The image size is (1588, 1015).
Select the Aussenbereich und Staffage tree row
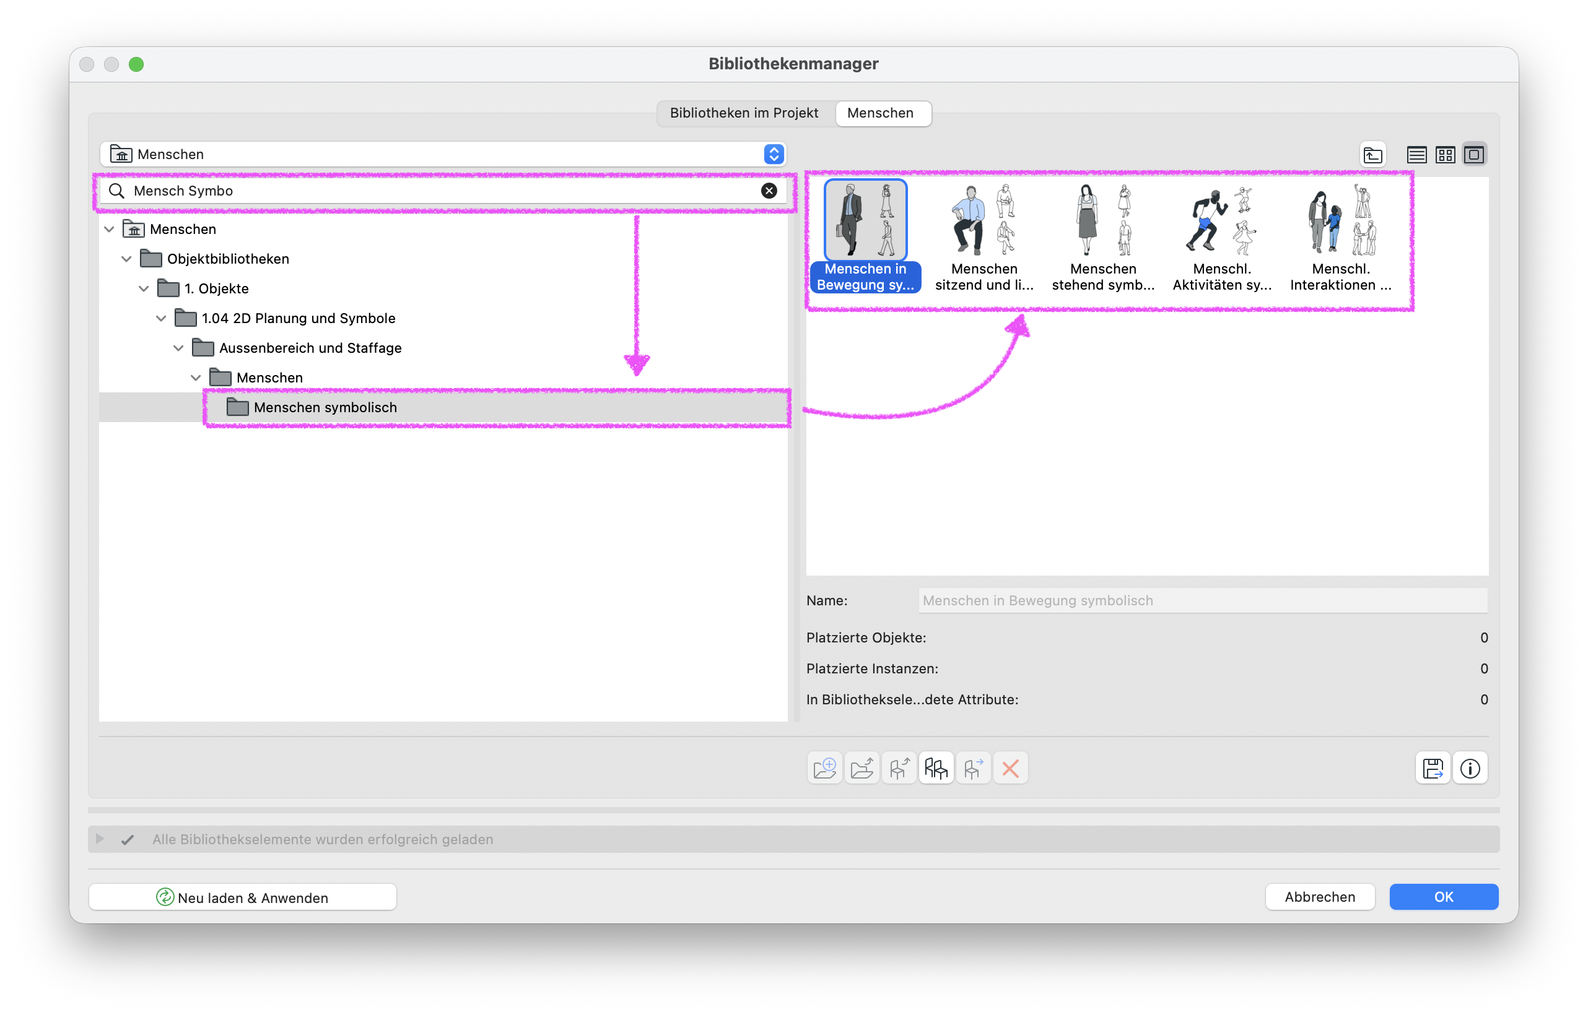[443, 347]
